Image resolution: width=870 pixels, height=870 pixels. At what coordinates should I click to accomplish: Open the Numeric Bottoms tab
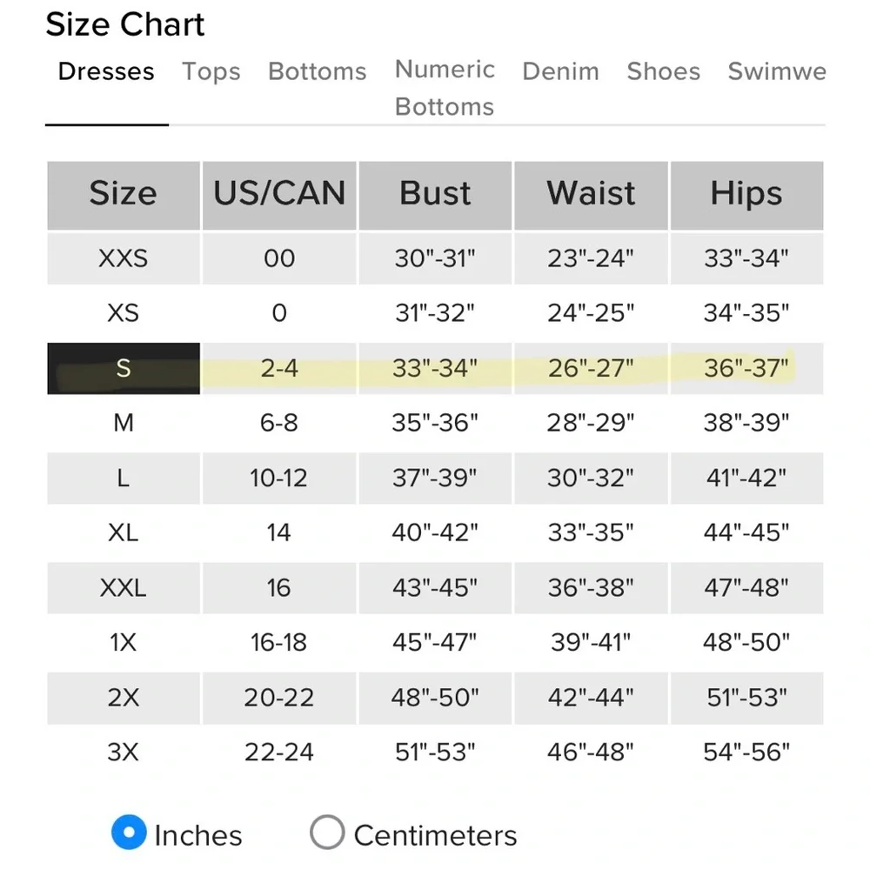pos(445,88)
